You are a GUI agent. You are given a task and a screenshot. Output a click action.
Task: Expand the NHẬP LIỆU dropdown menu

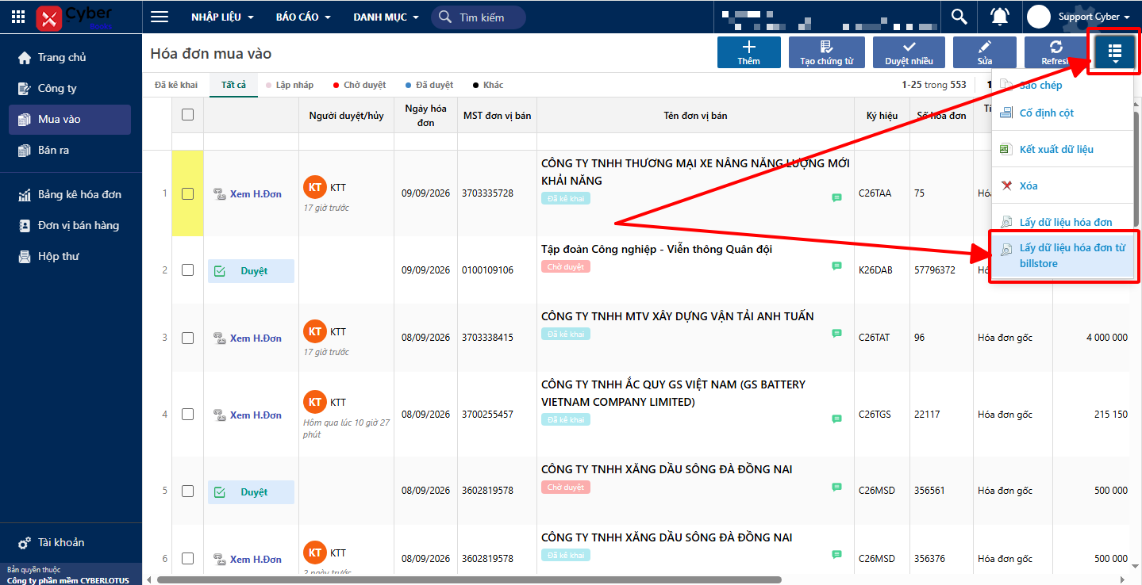[x=222, y=17]
